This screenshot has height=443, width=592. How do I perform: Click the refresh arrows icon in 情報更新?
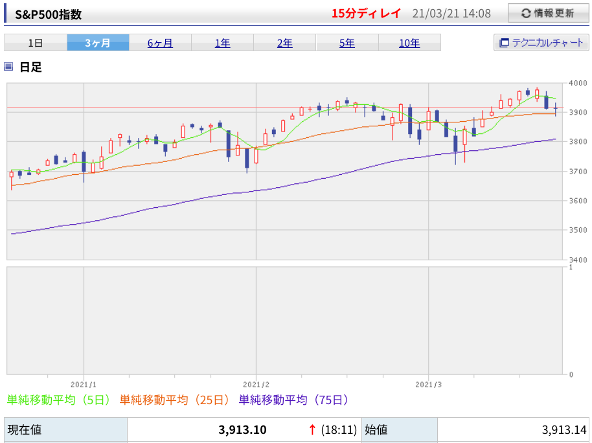[x=526, y=14]
